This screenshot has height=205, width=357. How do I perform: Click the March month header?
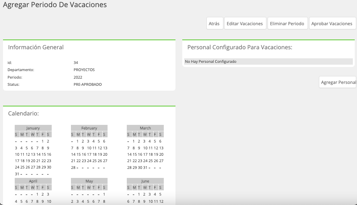tap(145, 128)
